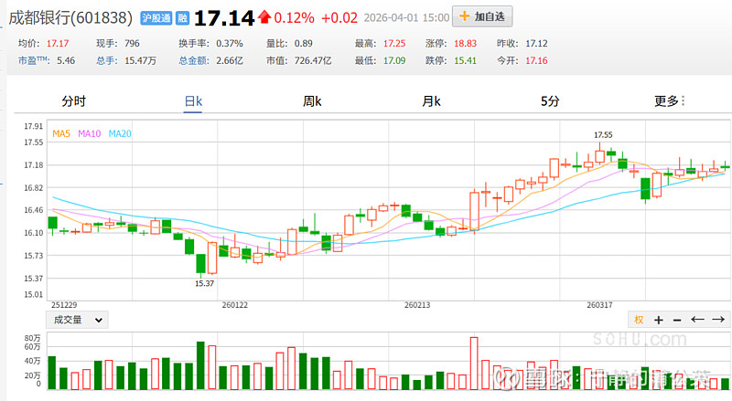Click the 涨停 value 18.83
732x401 pixels.
pyautogui.click(x=466, y=44)
